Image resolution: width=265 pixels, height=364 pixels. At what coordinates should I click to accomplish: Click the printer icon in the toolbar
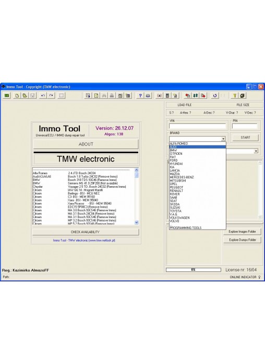click(x=112, y=95)
